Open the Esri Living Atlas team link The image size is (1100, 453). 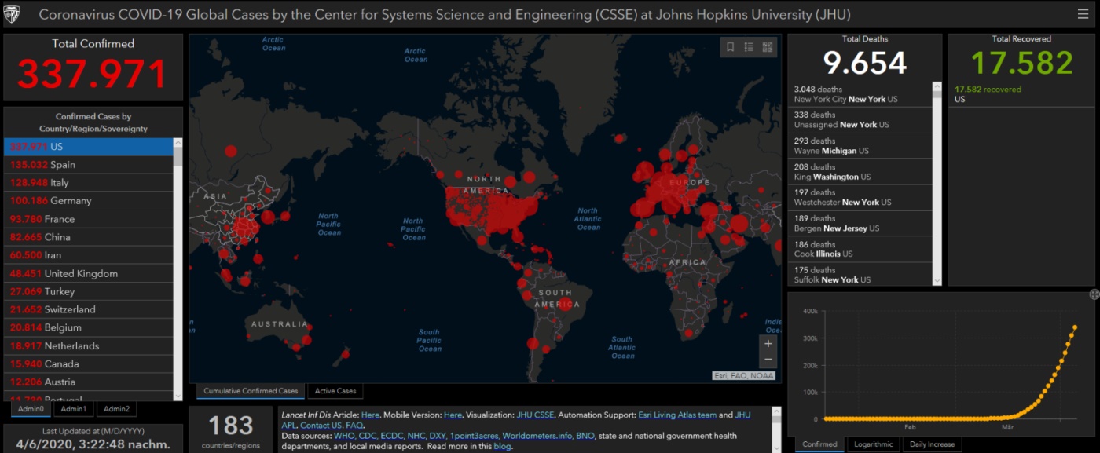[678, 415]
